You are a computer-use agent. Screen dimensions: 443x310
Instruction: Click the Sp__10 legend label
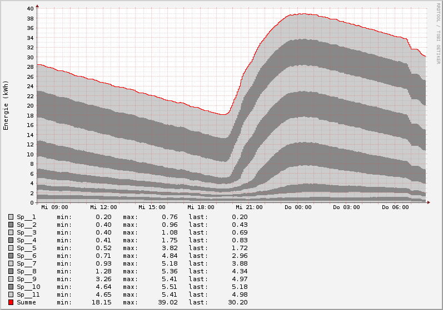click(28, 287)
